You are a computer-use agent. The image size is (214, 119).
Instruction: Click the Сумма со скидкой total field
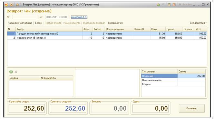(68, 108)
